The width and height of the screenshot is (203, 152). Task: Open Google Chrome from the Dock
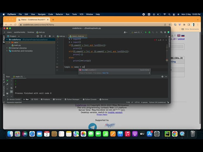click(175, 134)
